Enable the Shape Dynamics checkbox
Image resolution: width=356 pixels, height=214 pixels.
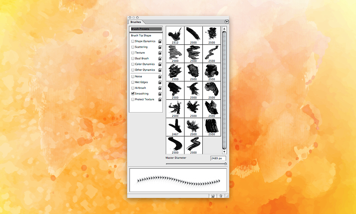pyautogui.click(x=132, y=41)
